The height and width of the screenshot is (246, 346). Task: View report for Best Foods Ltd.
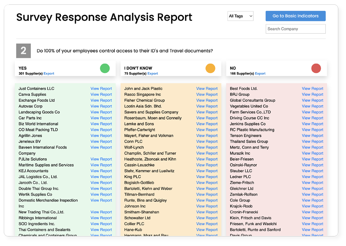[x=313, y=88]
